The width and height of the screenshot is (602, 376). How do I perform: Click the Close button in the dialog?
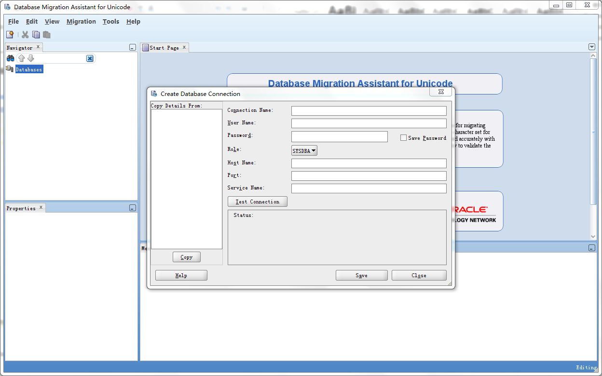click(x=419, y=275)
